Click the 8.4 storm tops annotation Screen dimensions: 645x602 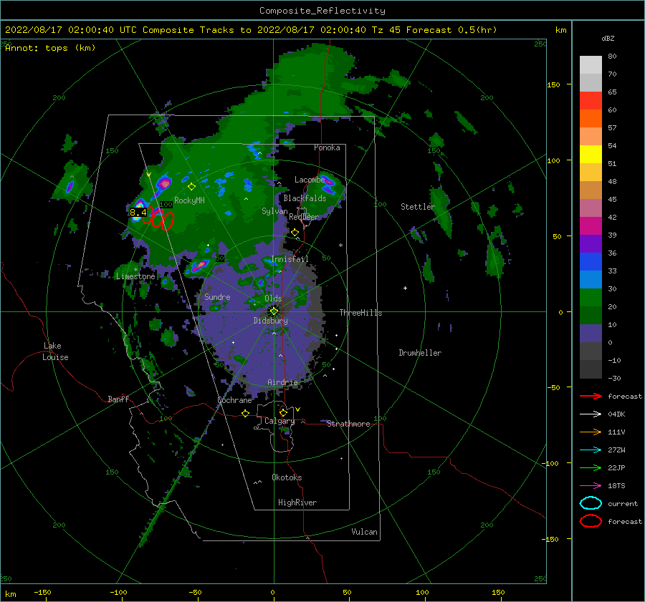(x=138, y=213)
